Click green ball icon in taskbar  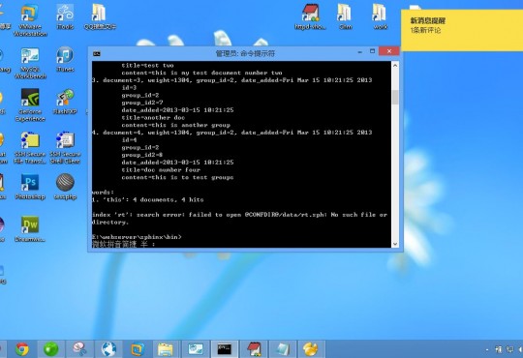pos(51,349)
